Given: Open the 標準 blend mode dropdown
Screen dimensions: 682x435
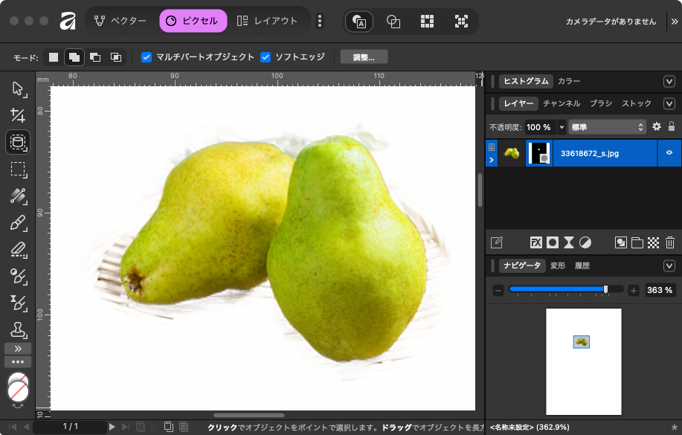Looking at the screenshot, I should point(606,126).
